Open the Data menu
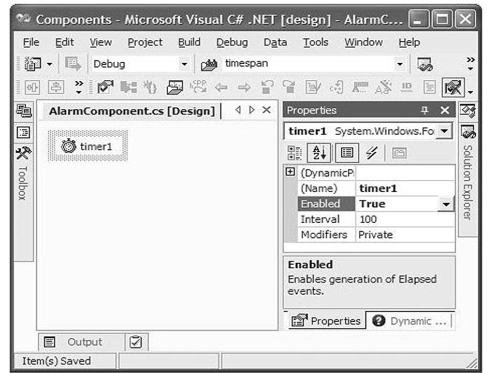Viewport: 497px width, 373px height. pyautogui.click(x=275, y=42)
